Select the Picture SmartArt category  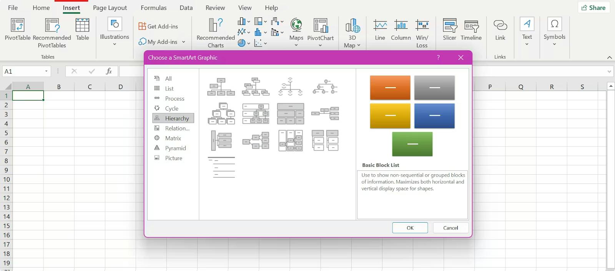tap(173, 158)
